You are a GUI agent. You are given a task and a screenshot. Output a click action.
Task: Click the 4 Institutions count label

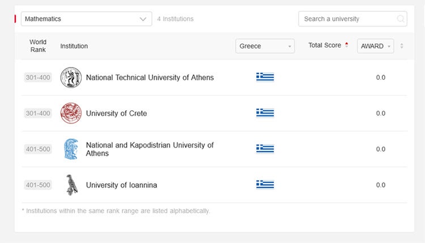tap(175, 19)
